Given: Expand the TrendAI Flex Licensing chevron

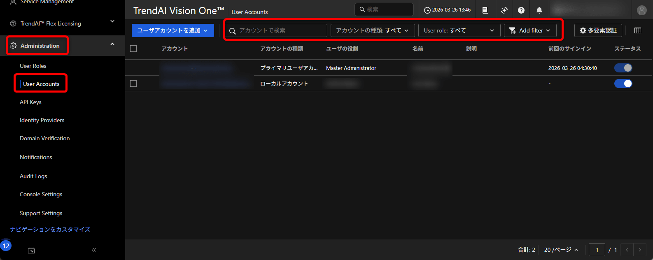Looking at the screenshot, I should tap(112, 21).
